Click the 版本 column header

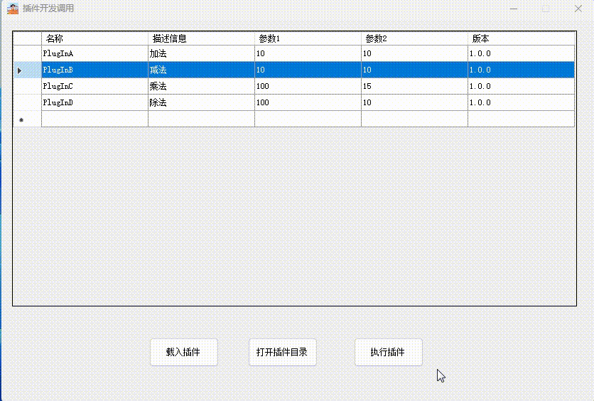(x=521, y=38)
